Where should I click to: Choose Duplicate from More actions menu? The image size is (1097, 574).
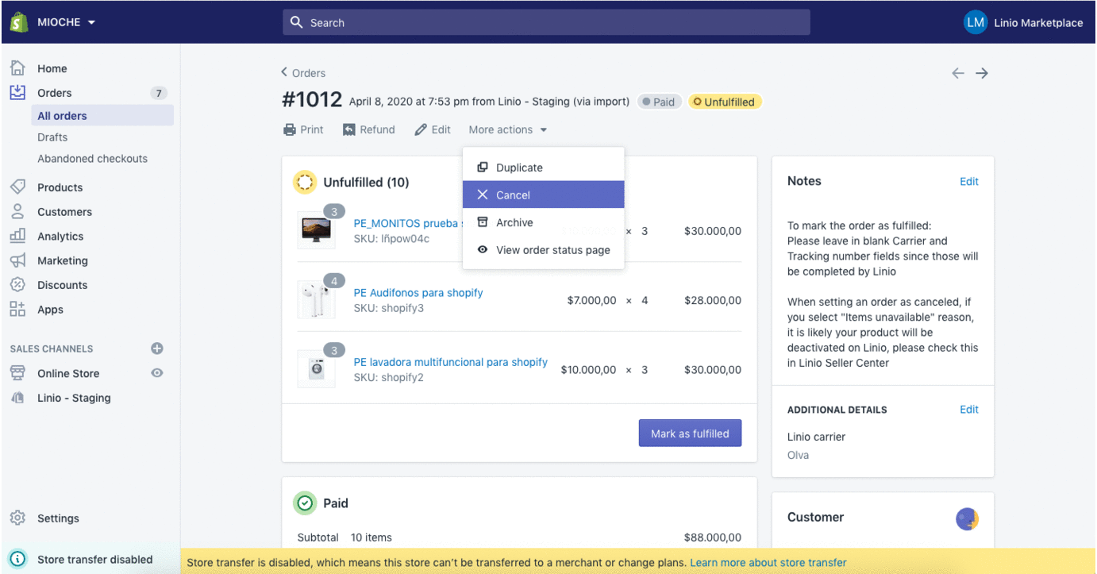coord(544,168)
